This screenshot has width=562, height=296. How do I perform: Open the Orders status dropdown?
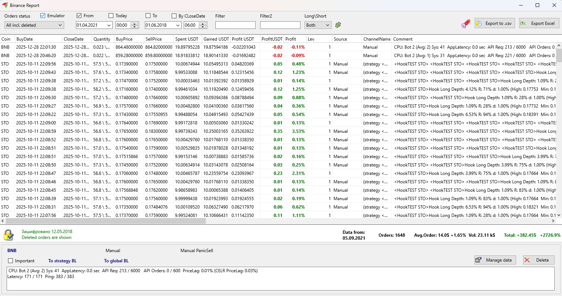[x=34, y=25]
